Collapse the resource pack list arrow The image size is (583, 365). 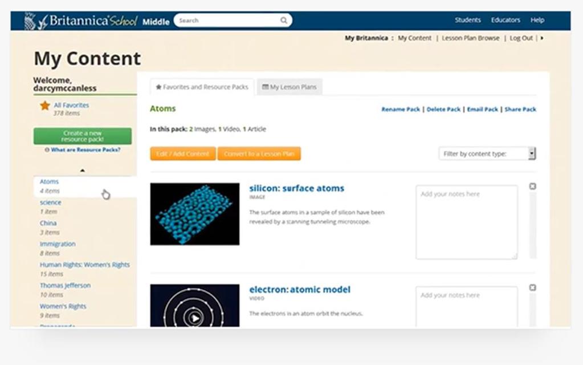coord(83,171)
